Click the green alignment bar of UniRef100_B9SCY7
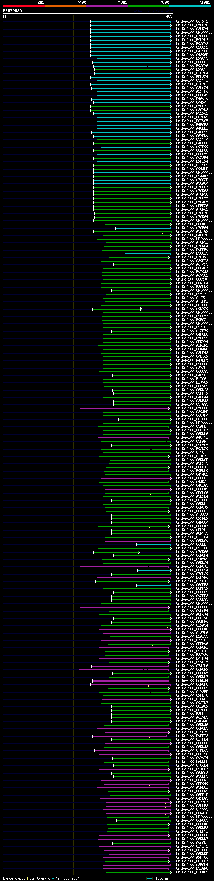 click(133, 69)
